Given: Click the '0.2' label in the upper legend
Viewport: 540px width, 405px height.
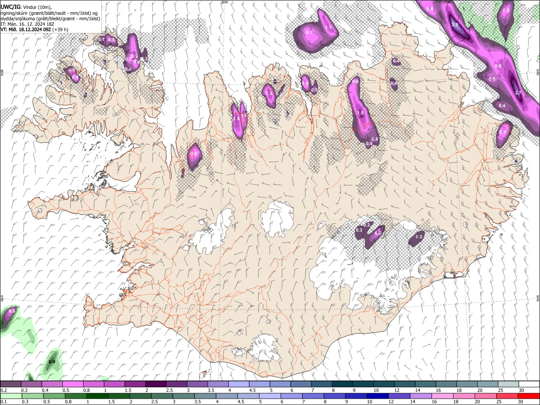Looking at the screenshot, I should pyautogui.click(x=4, y=390).
